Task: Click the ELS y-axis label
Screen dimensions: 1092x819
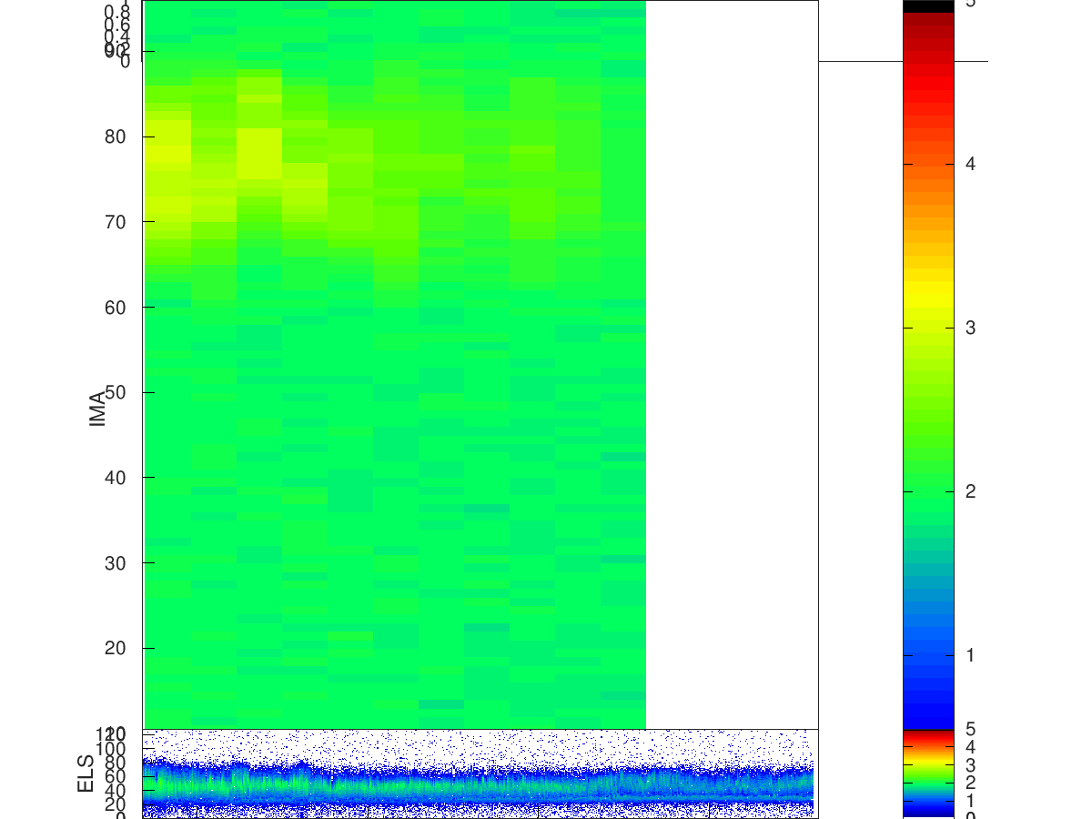Action: coord(86,773)
